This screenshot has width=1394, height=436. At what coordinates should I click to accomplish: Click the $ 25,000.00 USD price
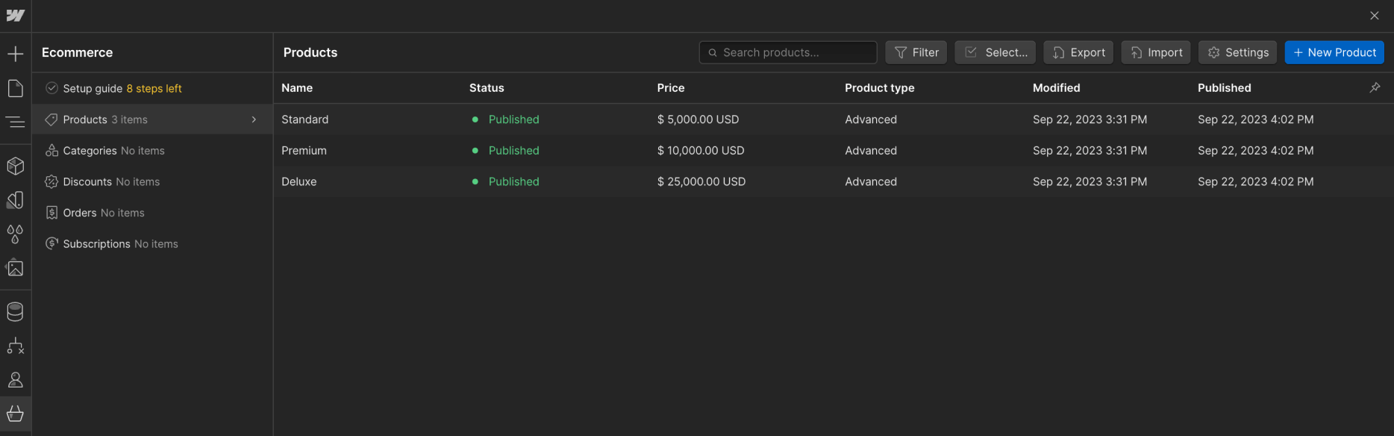click(x=701, y=181)
